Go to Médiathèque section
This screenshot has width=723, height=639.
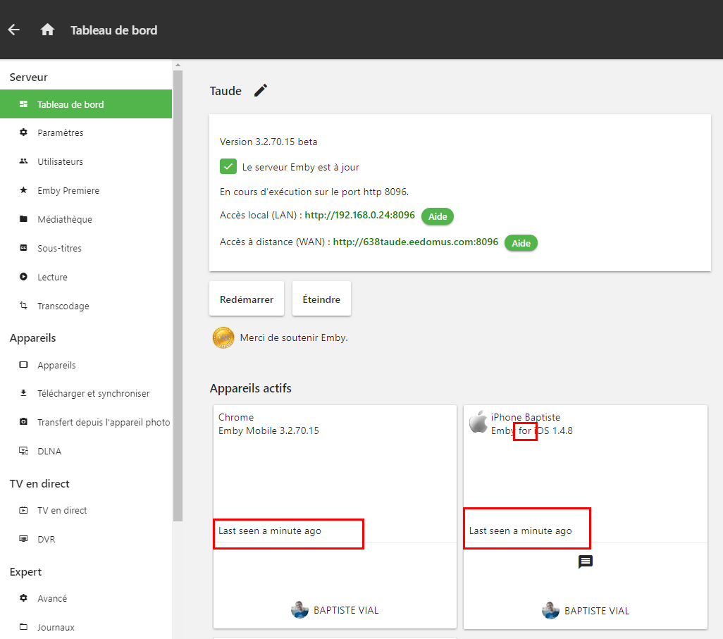point(86,219)
